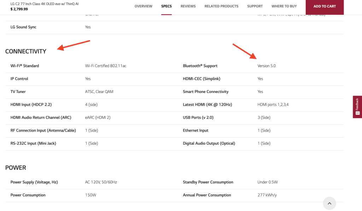Click the Ethernet Input label

[195, 130]
